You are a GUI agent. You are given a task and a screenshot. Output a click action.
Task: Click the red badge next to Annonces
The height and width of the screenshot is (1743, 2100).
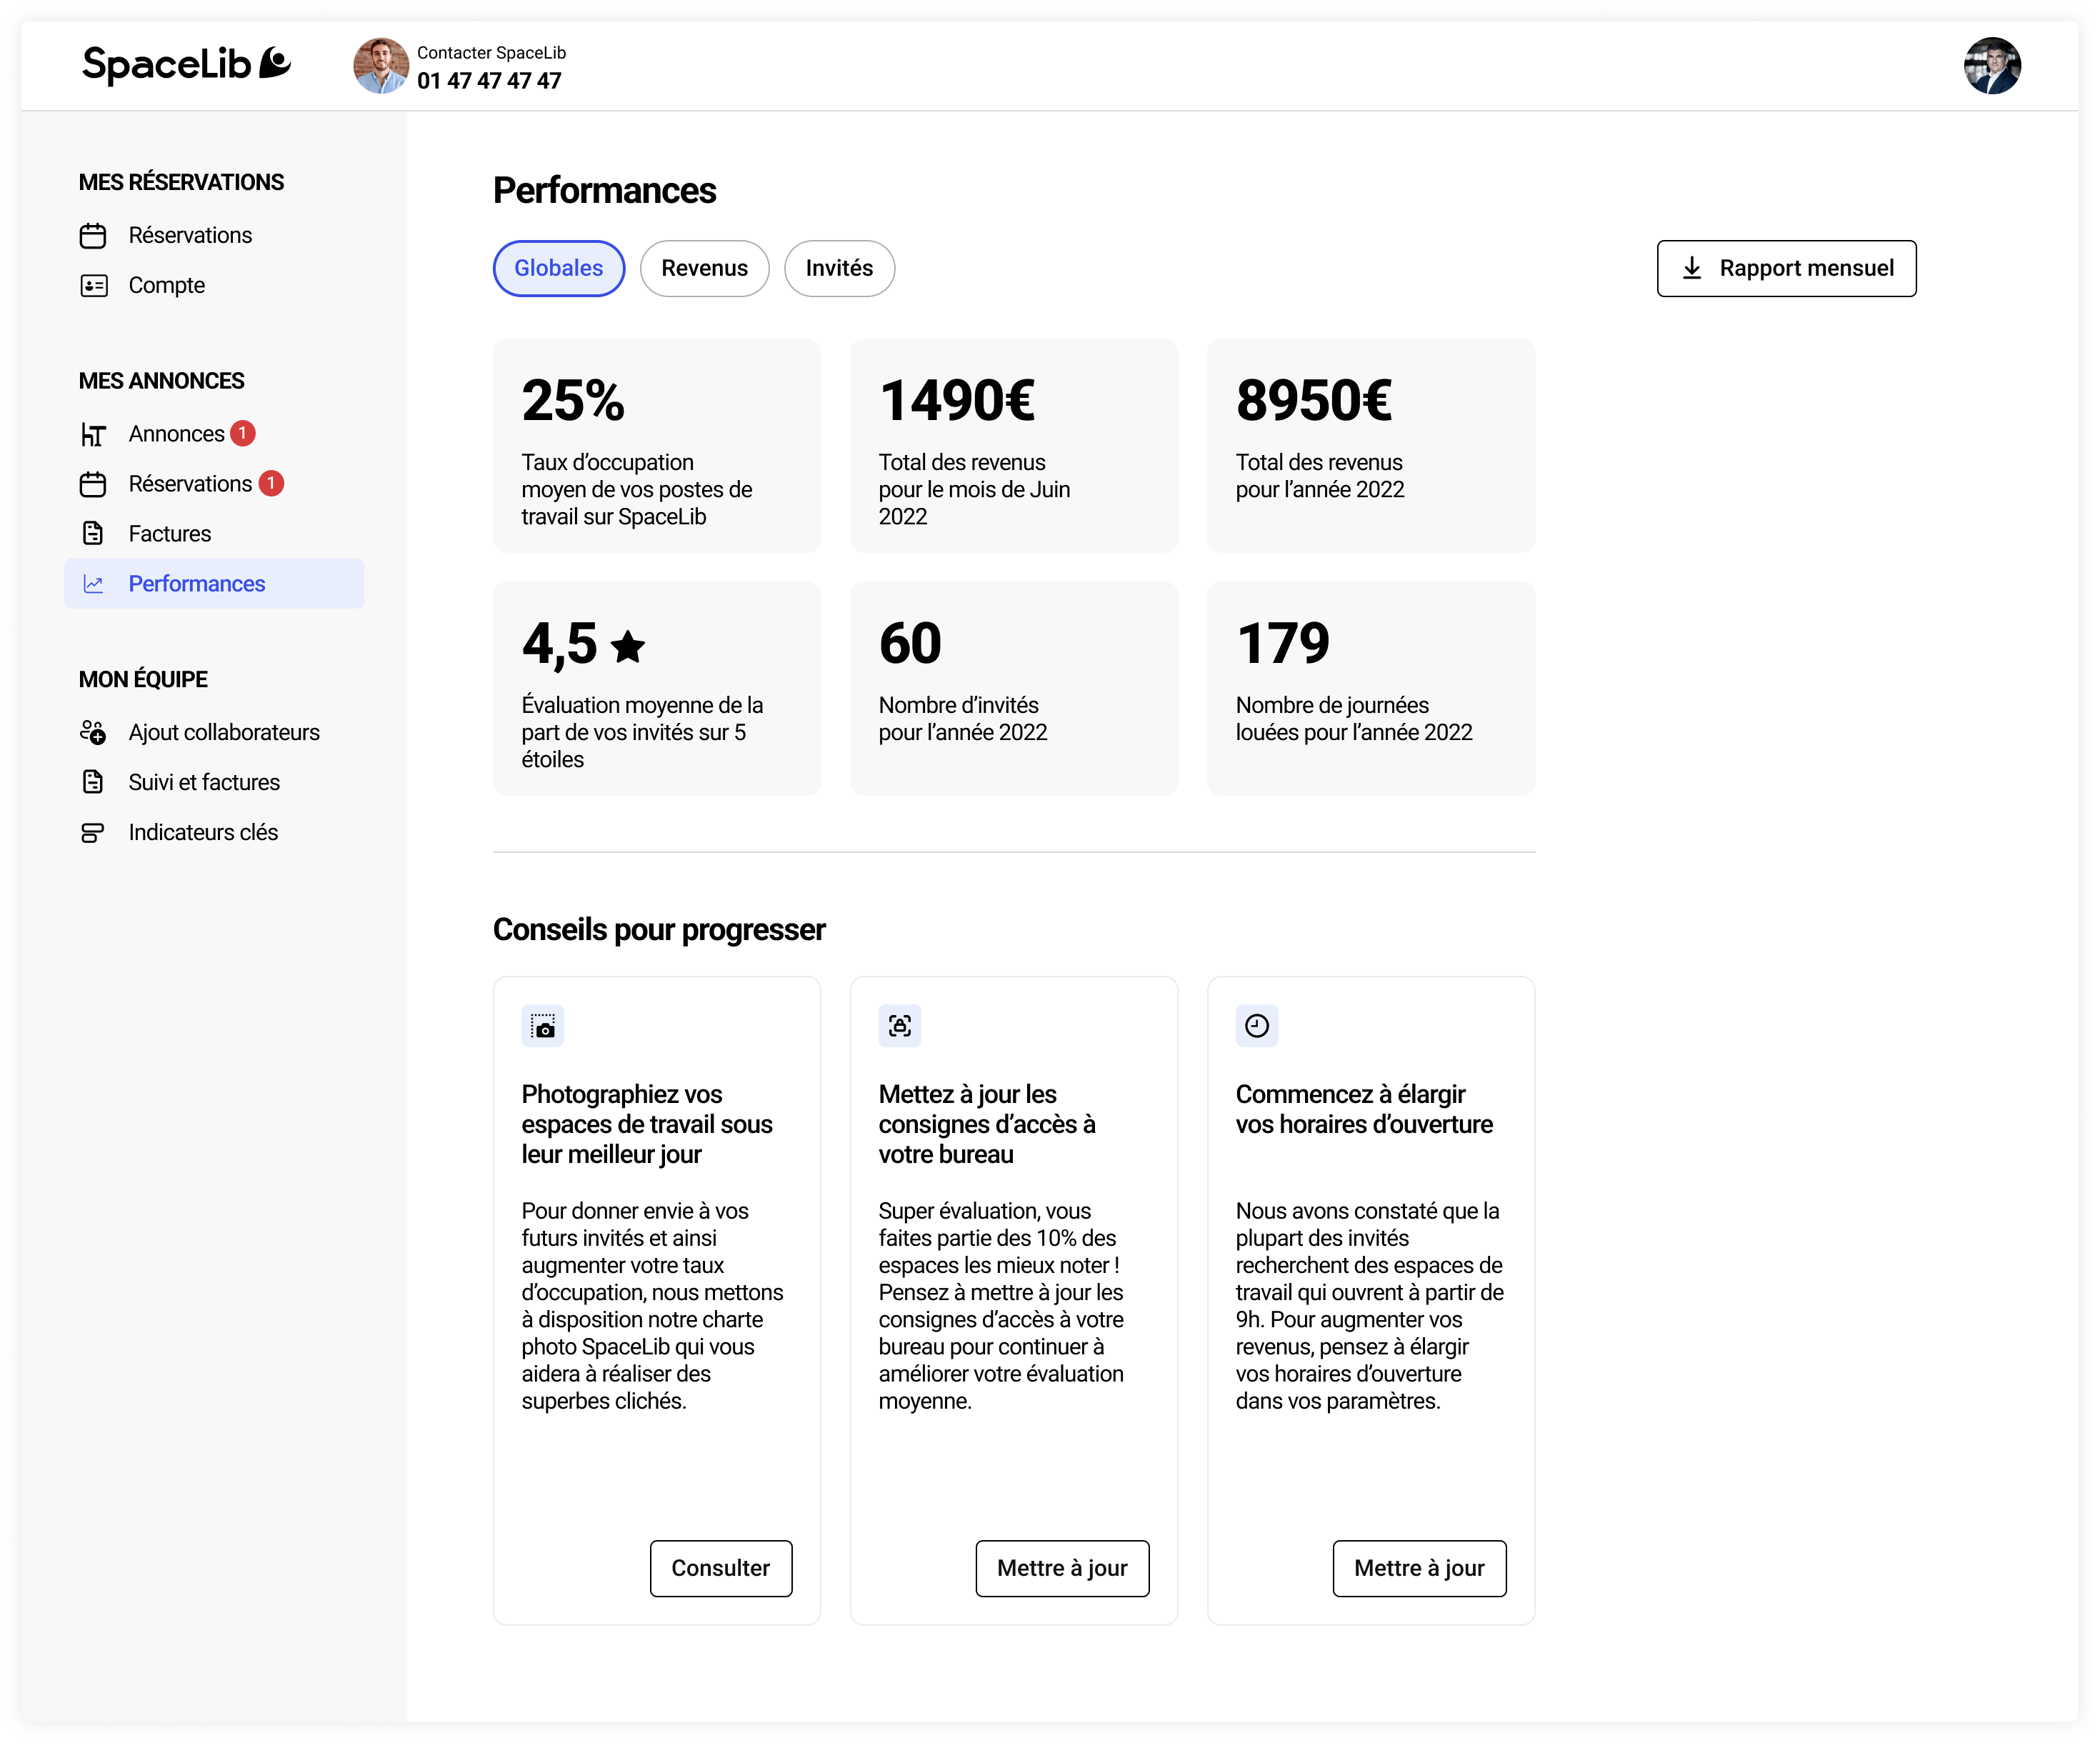243,434
